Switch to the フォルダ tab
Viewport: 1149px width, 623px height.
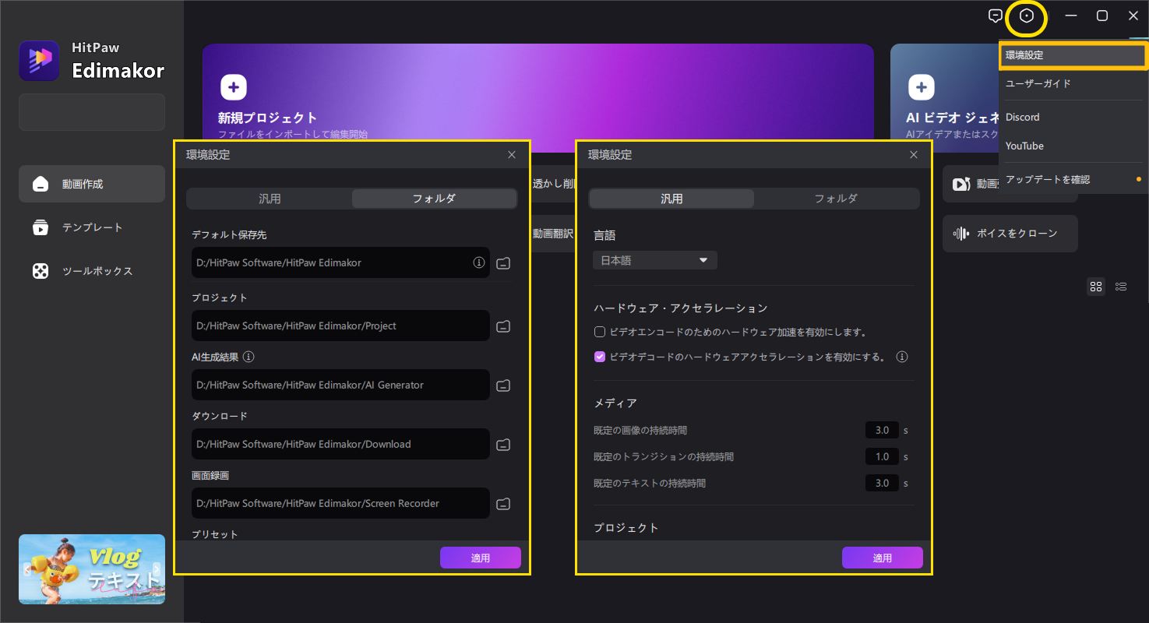click(835, 199)
